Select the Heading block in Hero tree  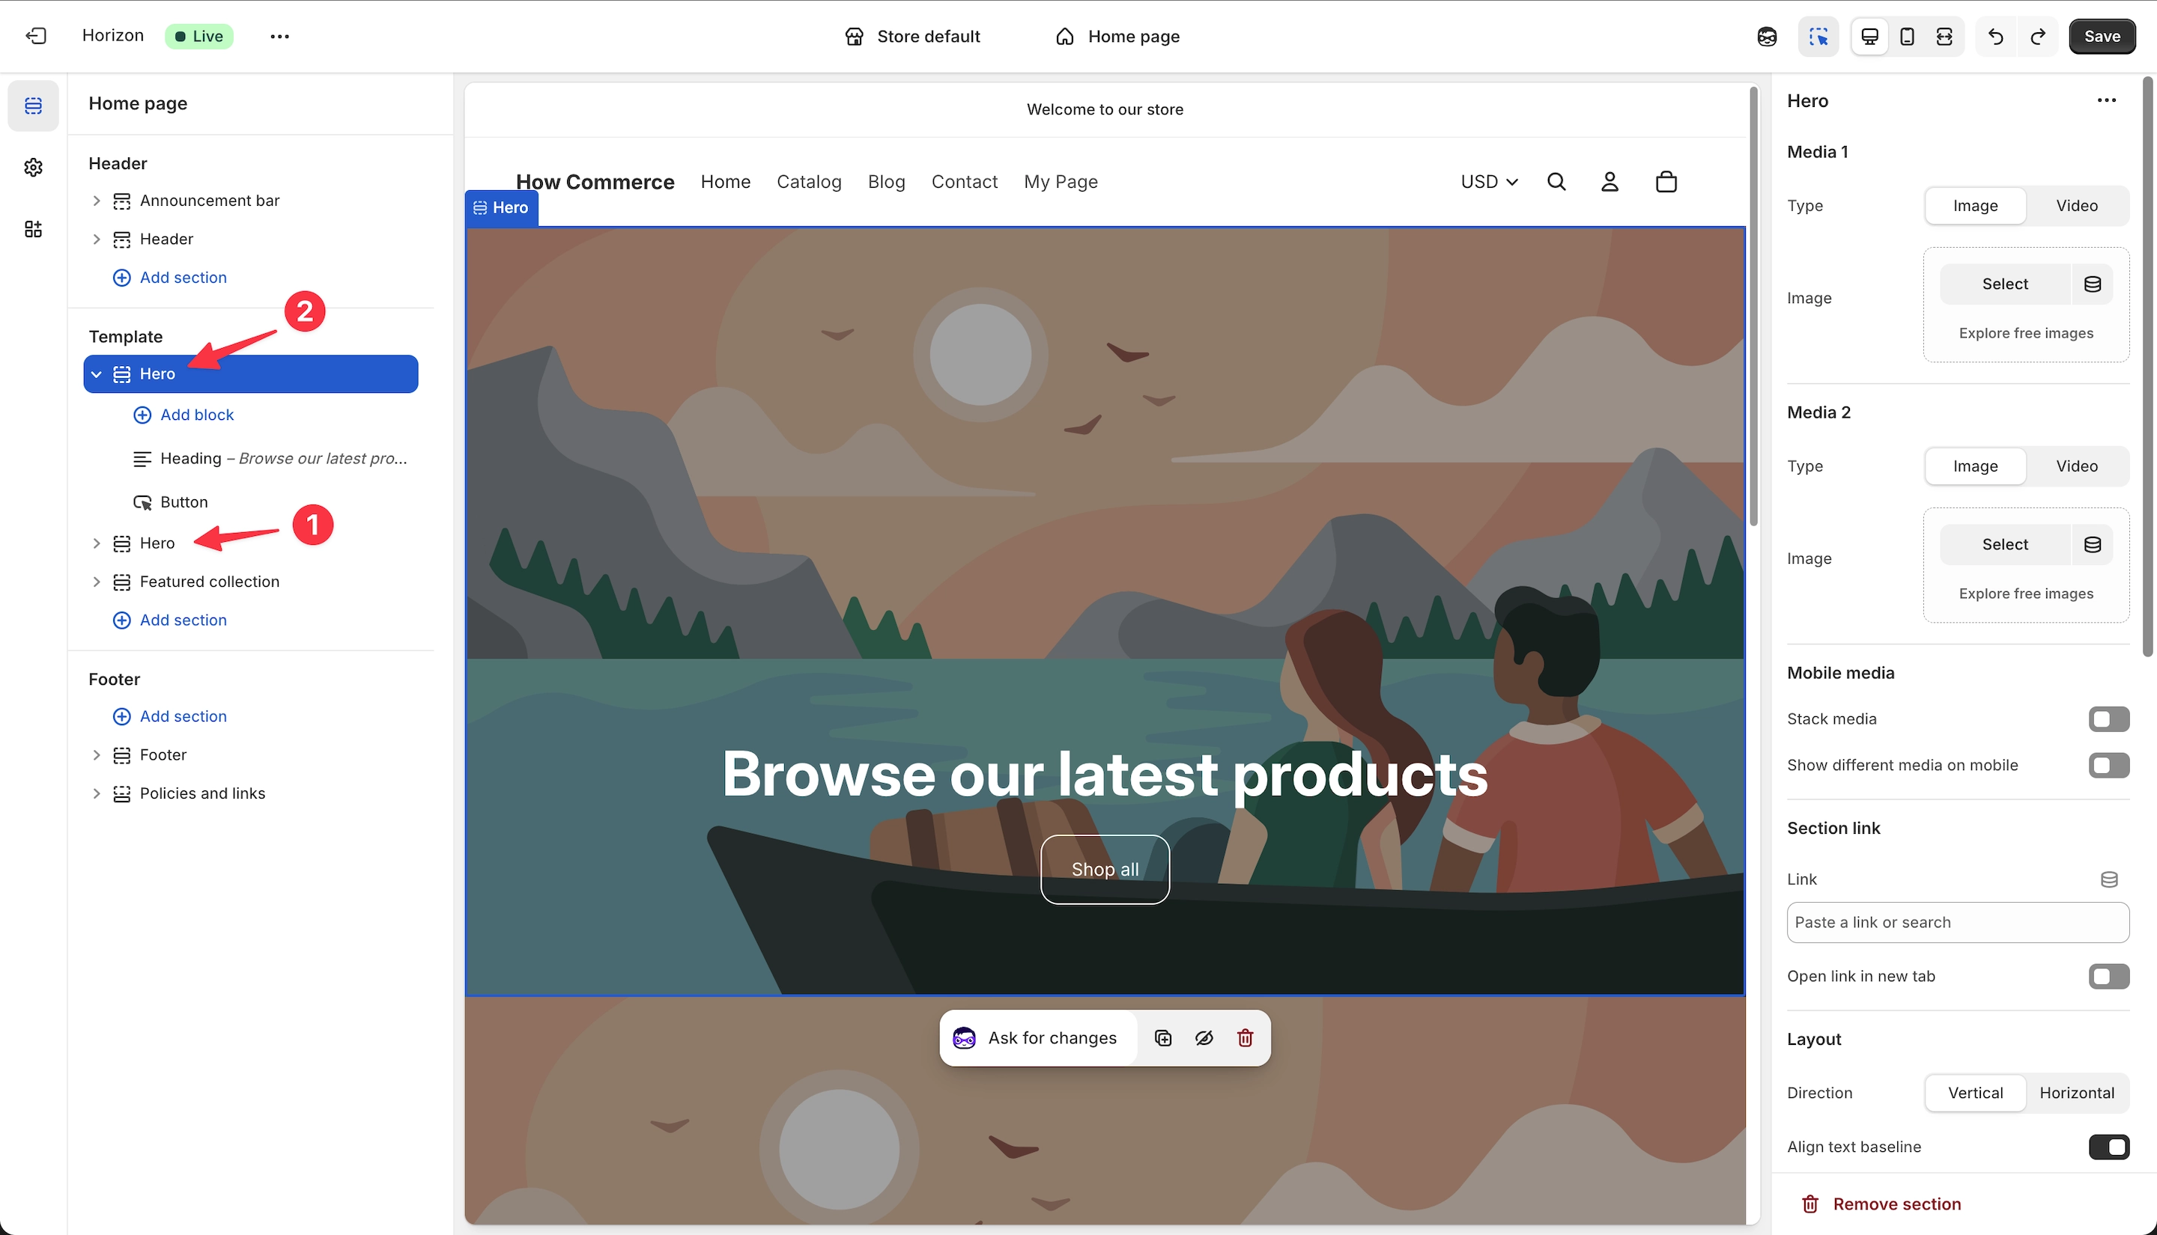[x=270, y=459]
